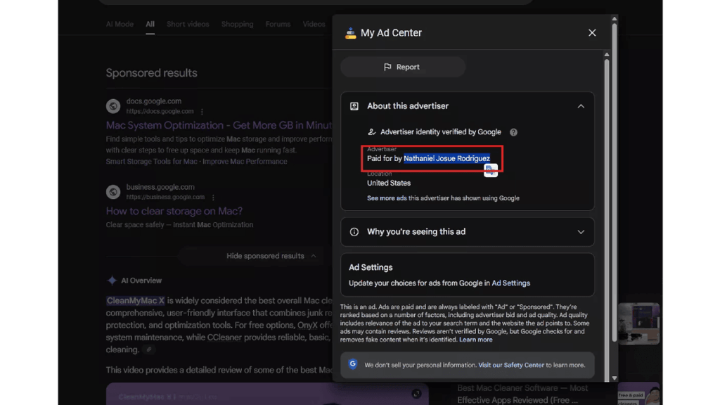Image resolution: width=720 pixels, height=405 pixels.
Task: Click the info icon next to Why you're seeing this ad
Action: [x=354, y=232]
